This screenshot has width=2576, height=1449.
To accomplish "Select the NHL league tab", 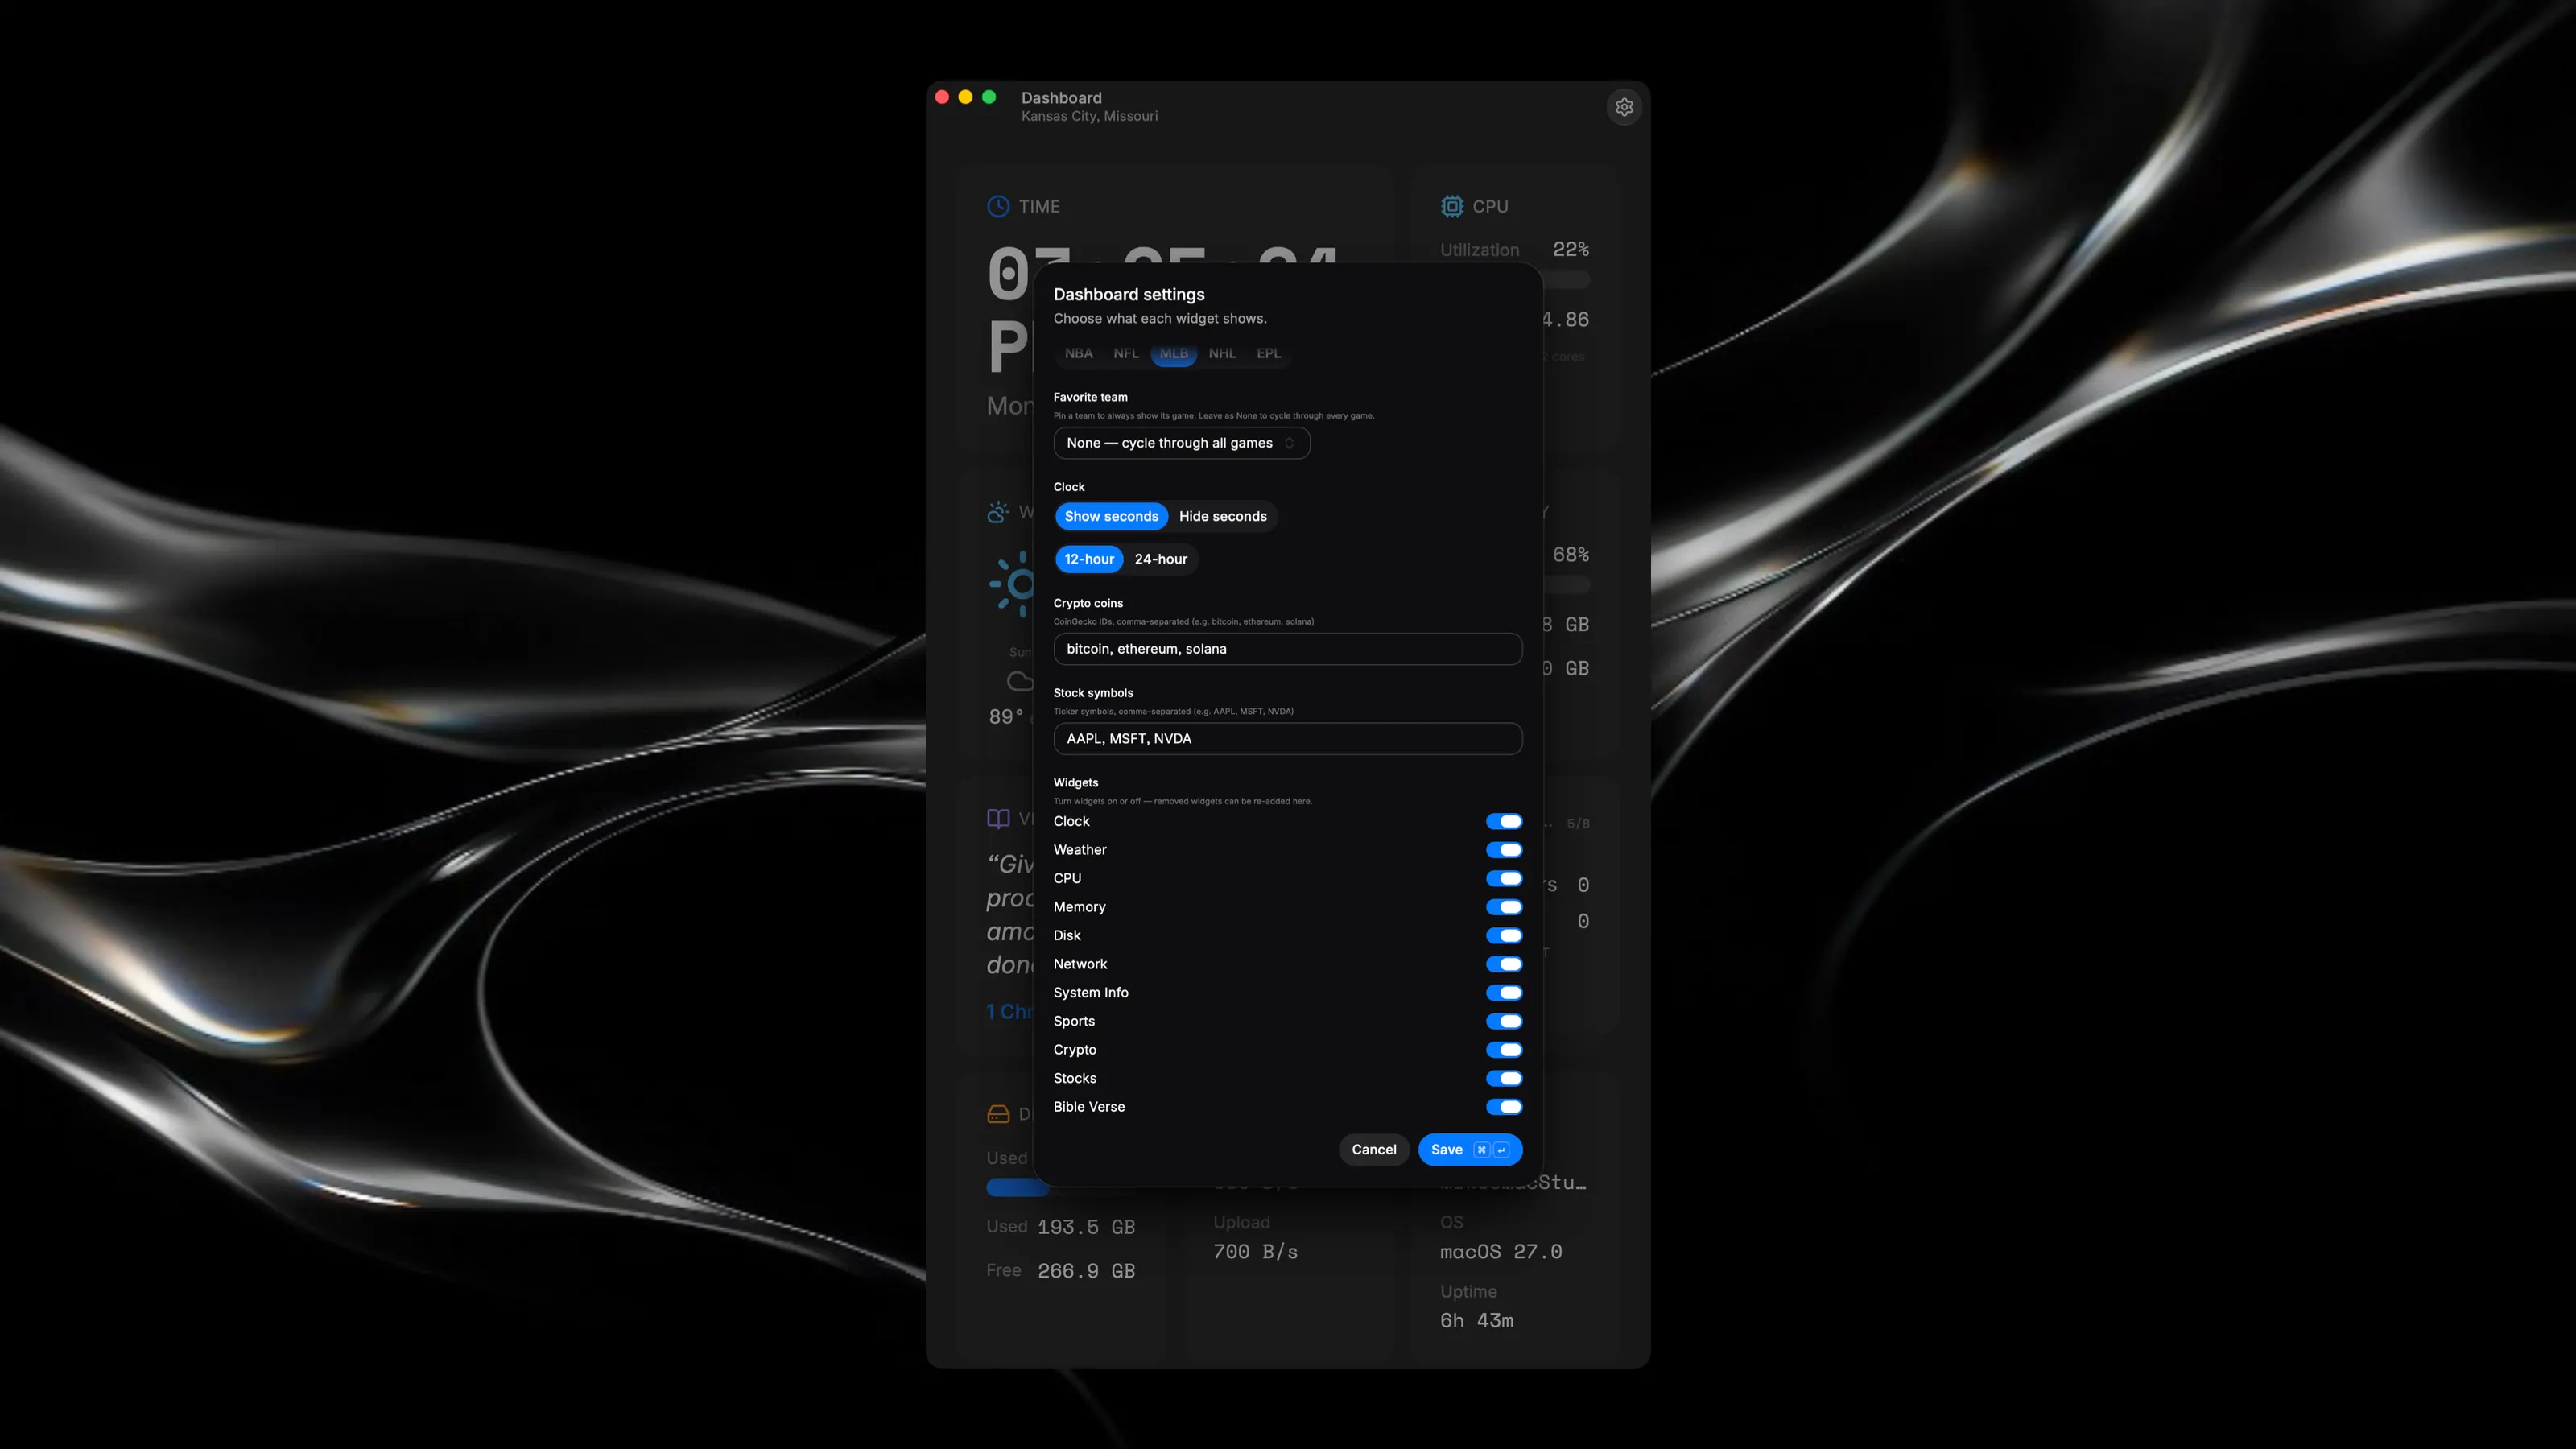I will click(x=1222, y=353).
